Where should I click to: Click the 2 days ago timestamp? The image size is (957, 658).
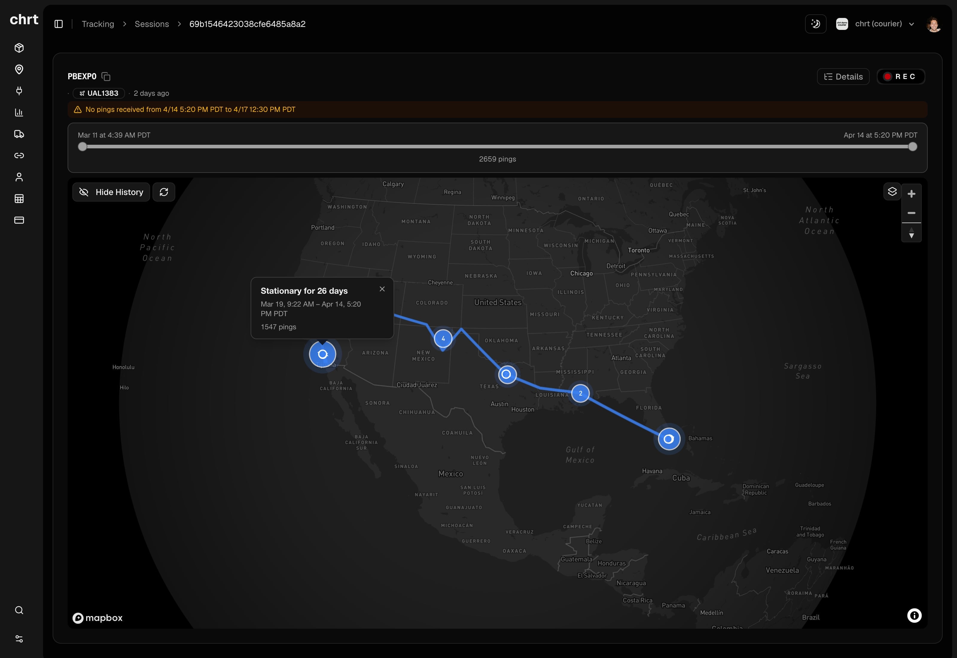click(151, 93)
